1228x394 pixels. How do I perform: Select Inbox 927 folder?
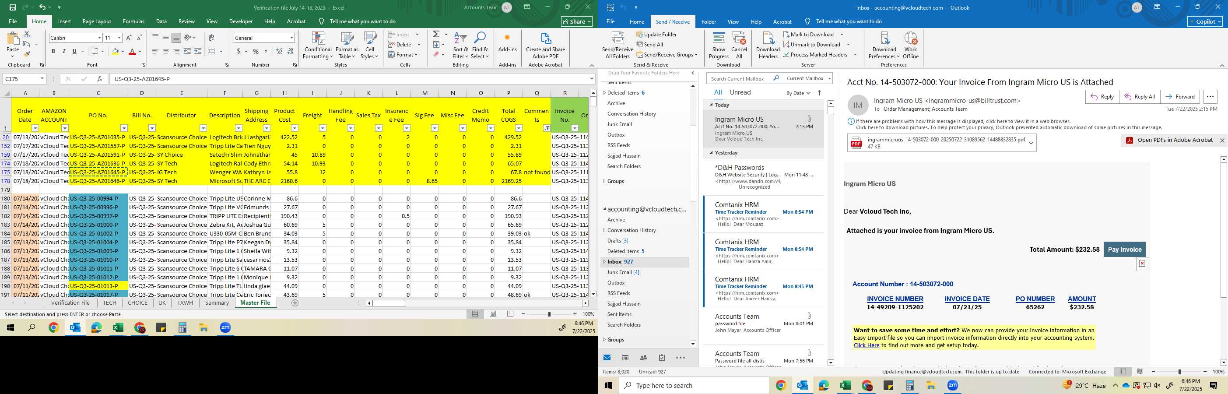[645, 262]
